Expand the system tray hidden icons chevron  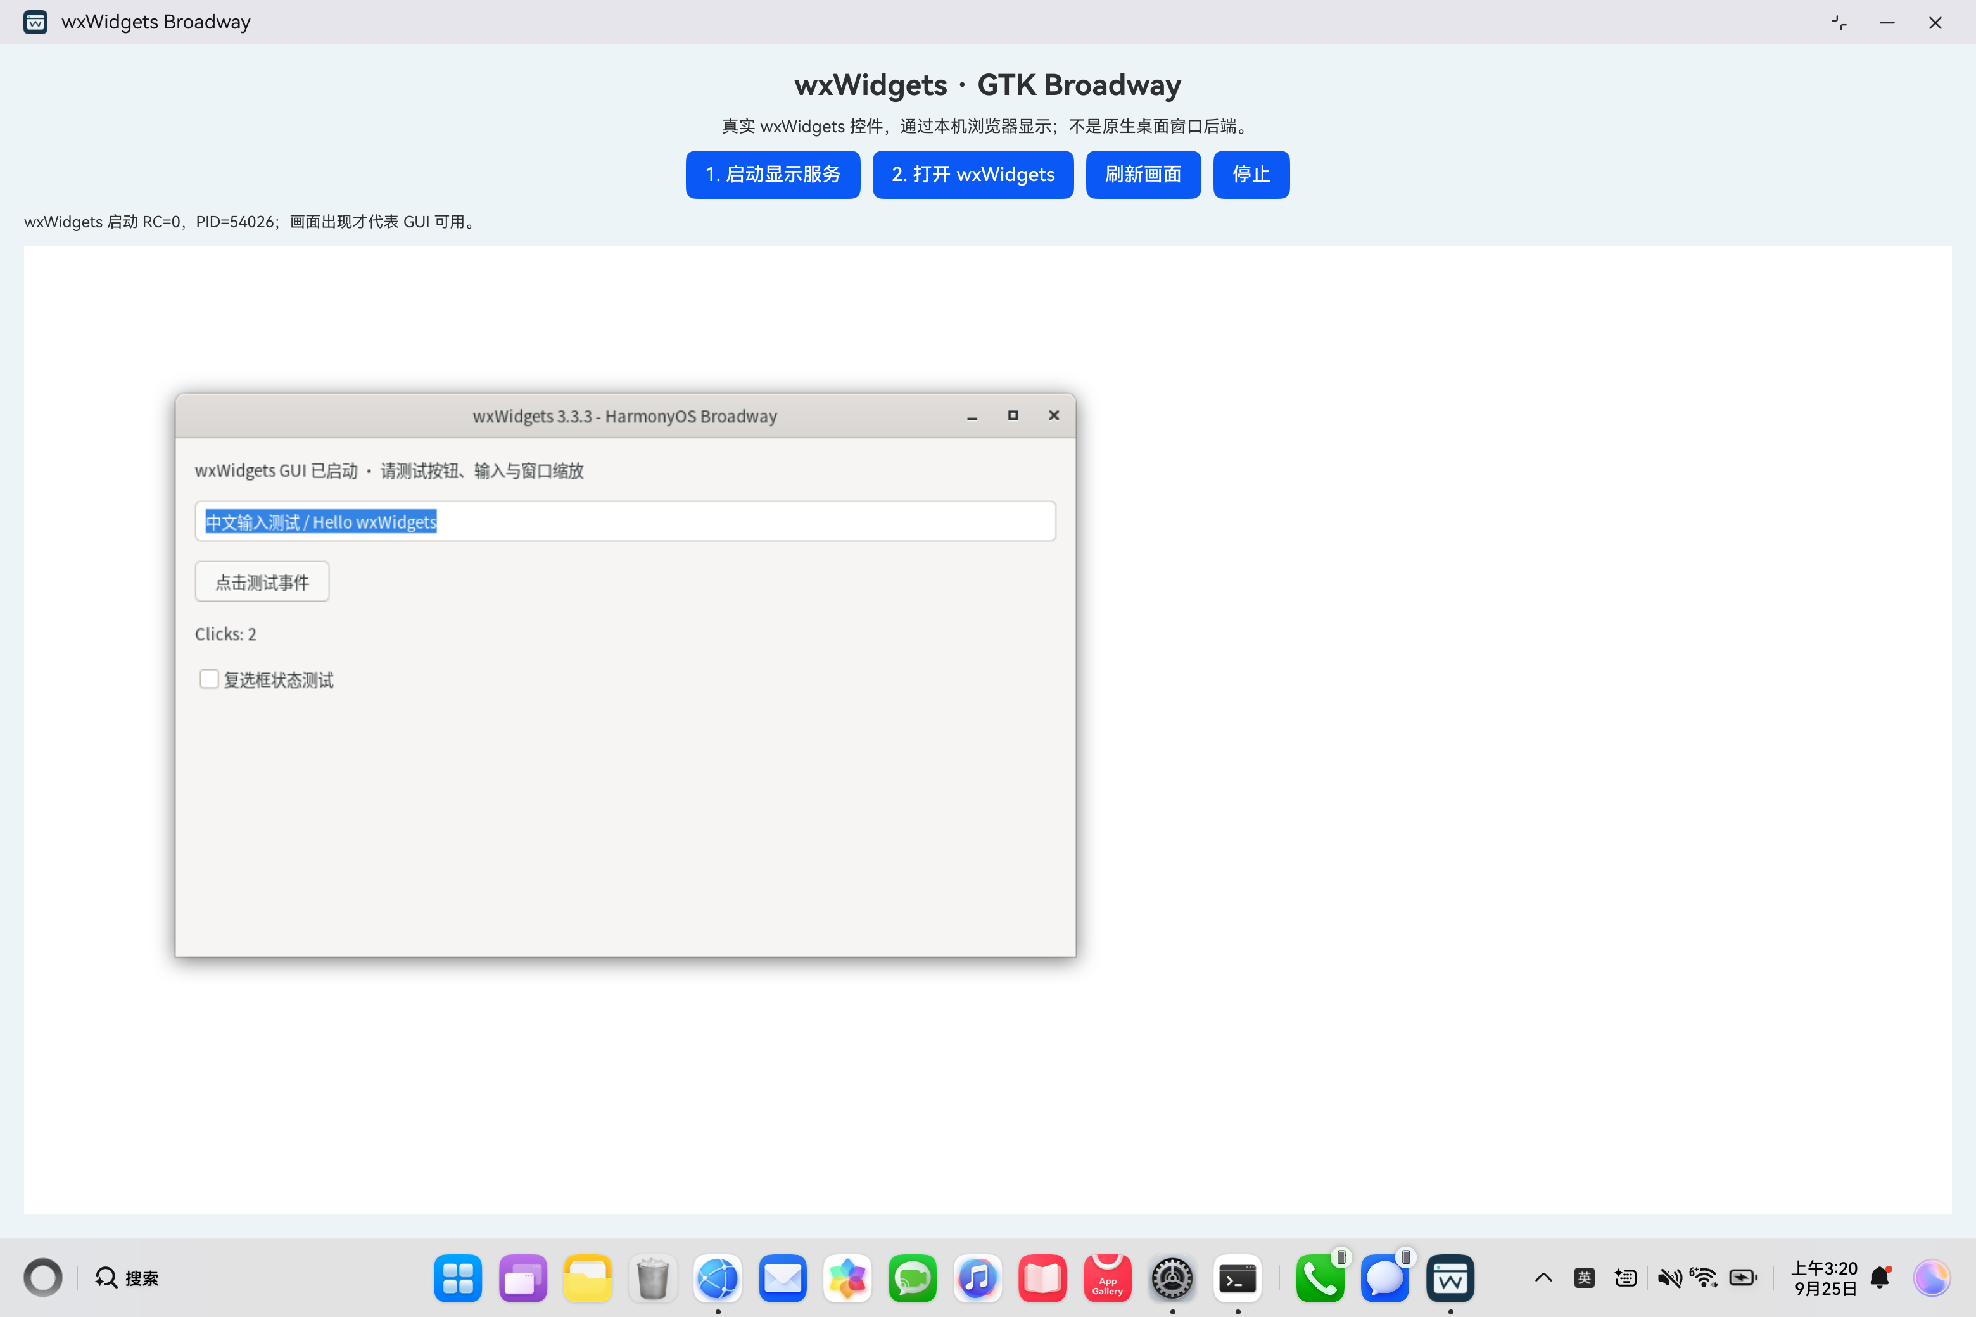pos(1543,1278)
